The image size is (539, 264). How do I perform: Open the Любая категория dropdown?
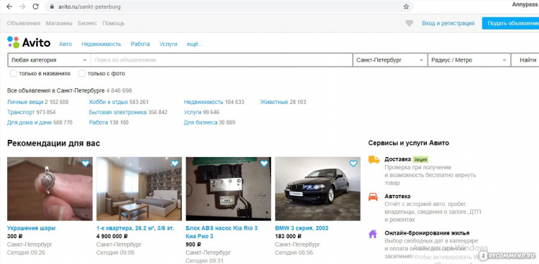pyautogui.click(x=49, y=60)
